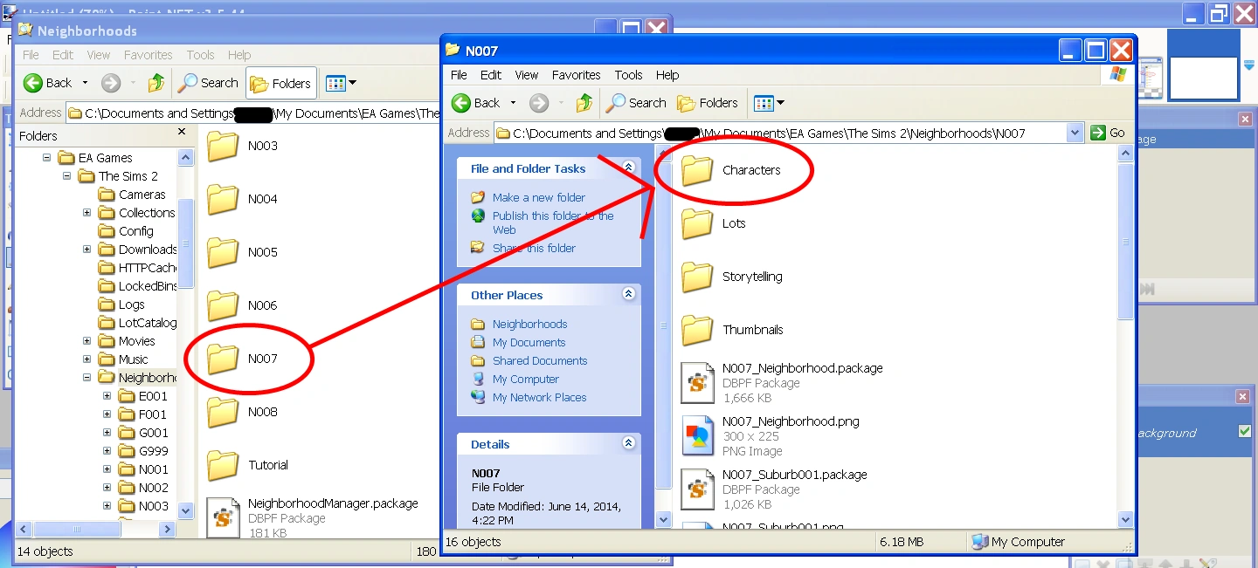
Task: Close the Folders tree pane
Action: click(182, 132)
